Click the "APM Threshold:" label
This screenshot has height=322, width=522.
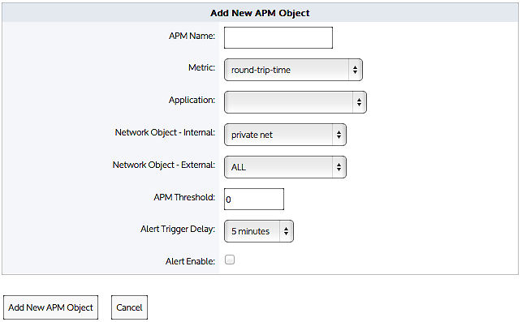tap(184, 197)
